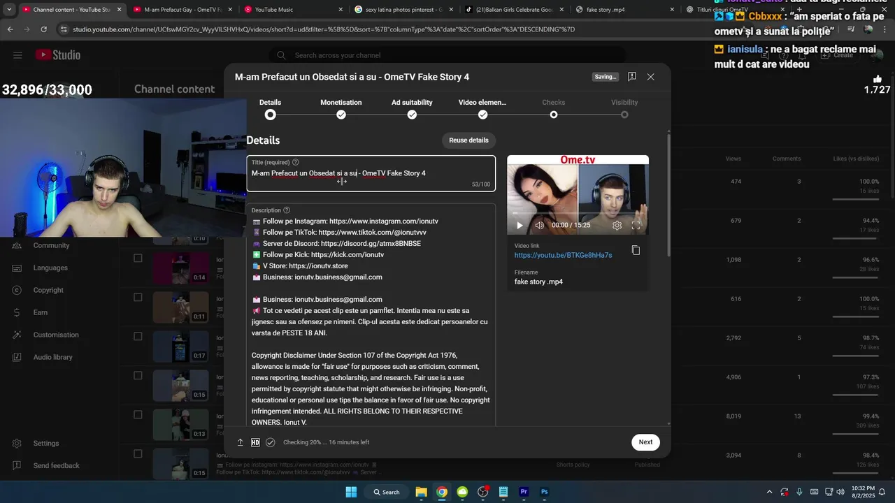Open Copyright in the Studio sidebar
The image size is (895, 503).
pyautogui.click(x=48, y=290)
